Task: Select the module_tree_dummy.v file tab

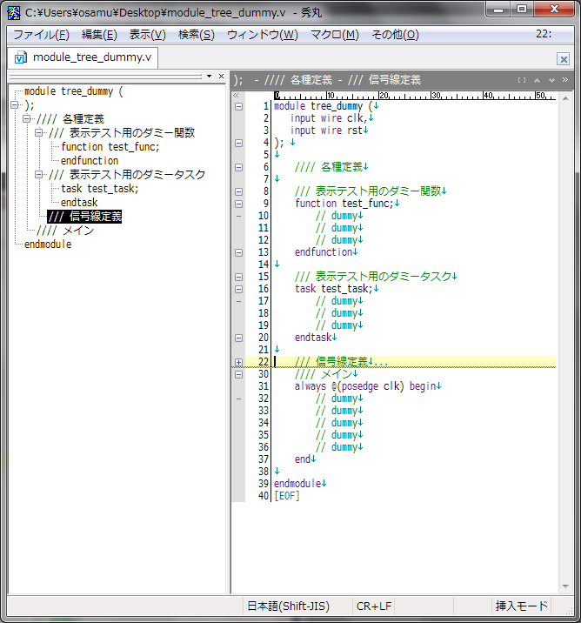Action: tap(83, 57)
